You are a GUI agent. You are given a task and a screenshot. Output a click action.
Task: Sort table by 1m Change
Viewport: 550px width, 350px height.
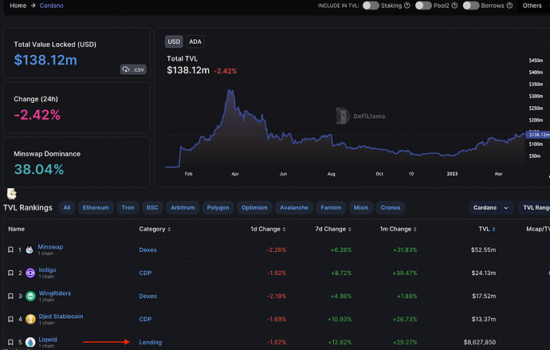pyautogui.click(x=398, y=229)
